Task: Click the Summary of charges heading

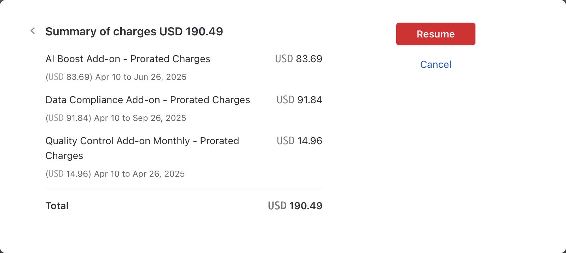Action: point(134,31)
